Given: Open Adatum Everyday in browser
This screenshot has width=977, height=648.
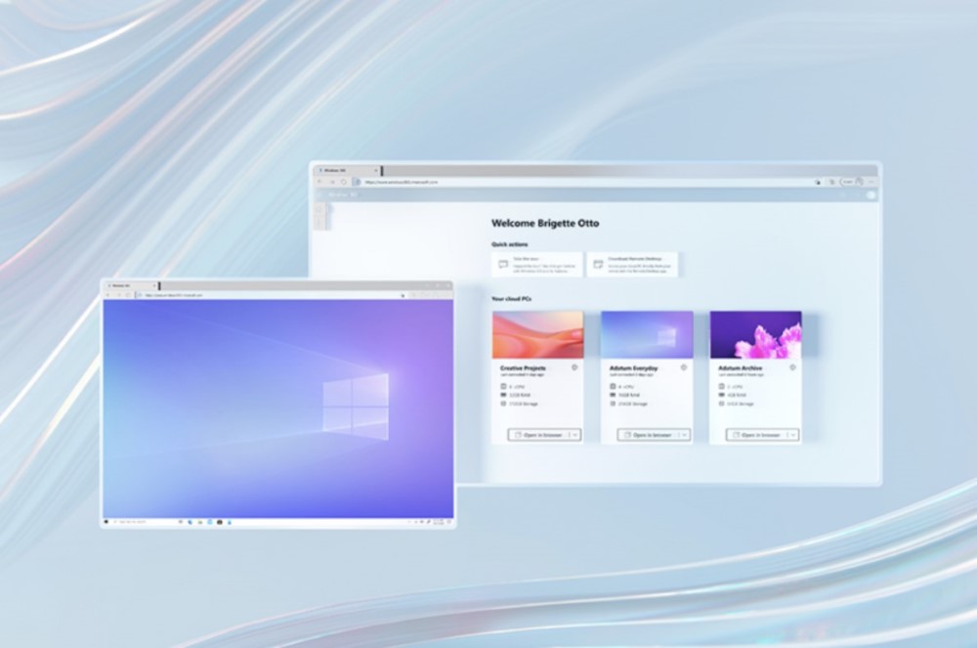Looking at the screenshot, I should tap(648, 435).
